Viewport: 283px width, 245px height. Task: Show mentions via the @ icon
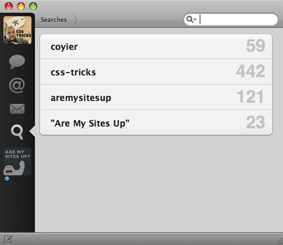click(x=17, y=85)
